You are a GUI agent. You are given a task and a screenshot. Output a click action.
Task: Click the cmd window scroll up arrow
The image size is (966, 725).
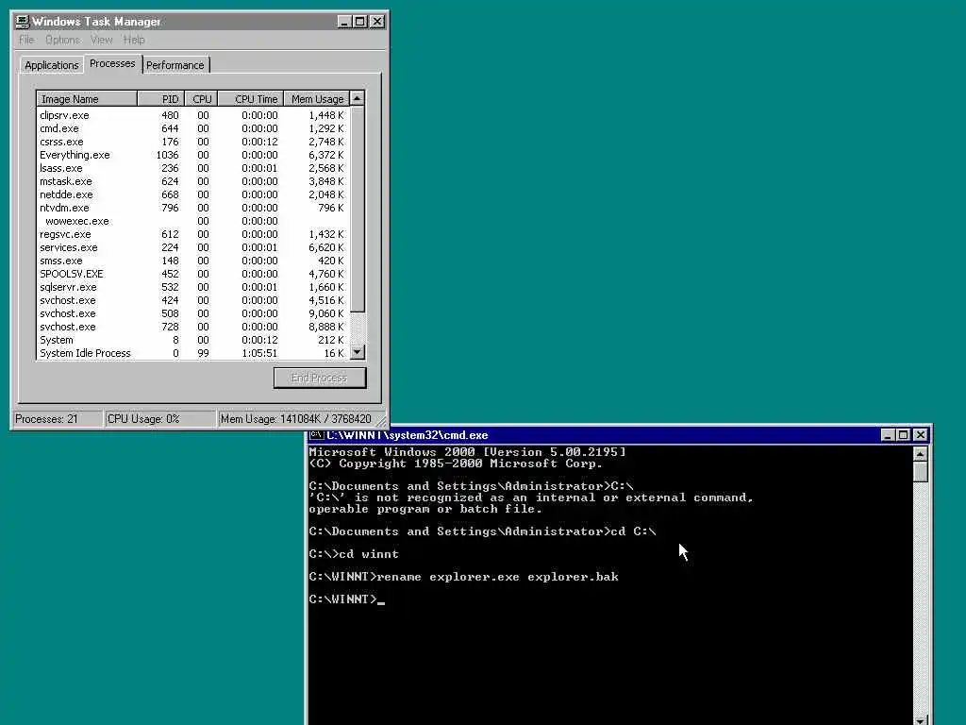[920, 454]
